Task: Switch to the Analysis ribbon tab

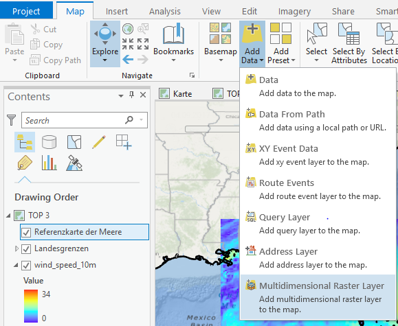Action: point(165,11)
